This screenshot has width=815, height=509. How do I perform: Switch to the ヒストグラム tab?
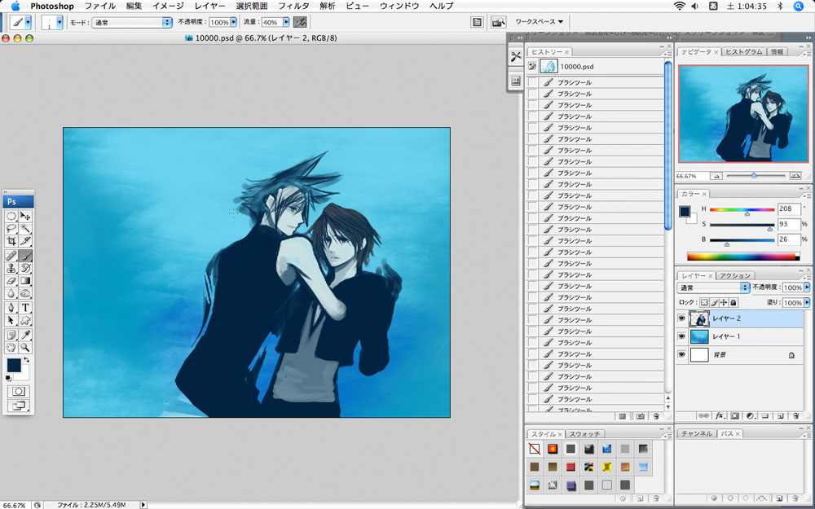coord(744,51)
